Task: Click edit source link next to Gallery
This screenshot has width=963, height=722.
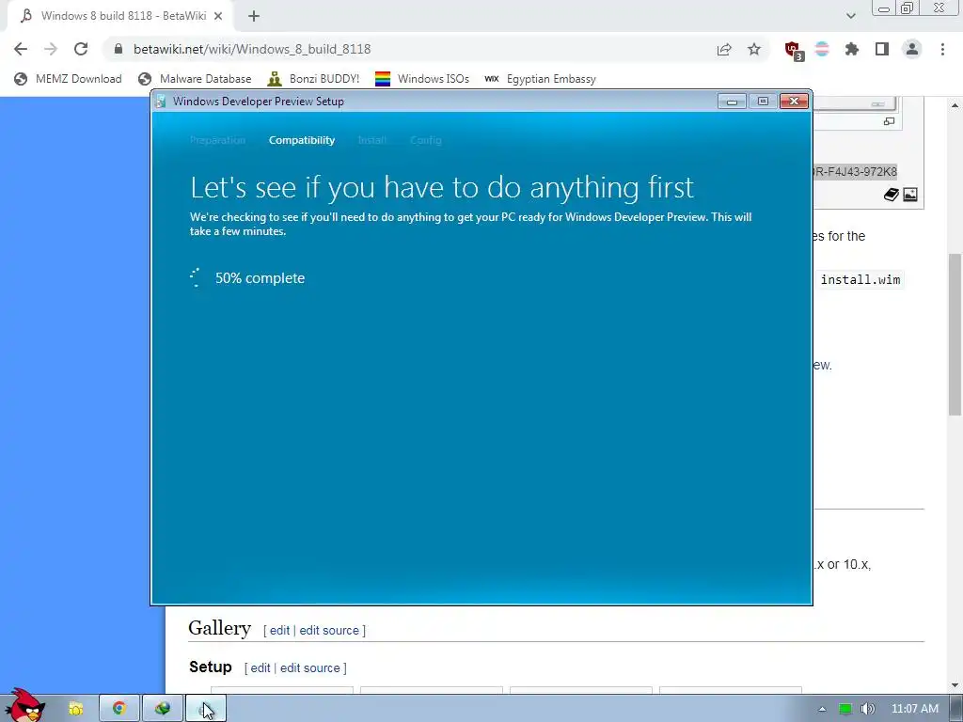Action: (329, 631)
